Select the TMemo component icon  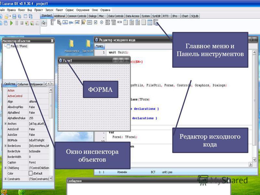84,22
